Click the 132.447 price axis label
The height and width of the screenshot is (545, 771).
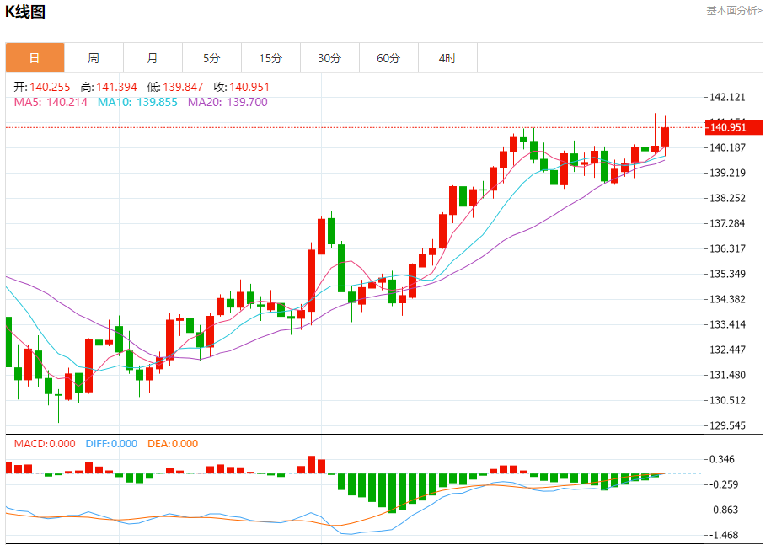click(x=727, y=350)
